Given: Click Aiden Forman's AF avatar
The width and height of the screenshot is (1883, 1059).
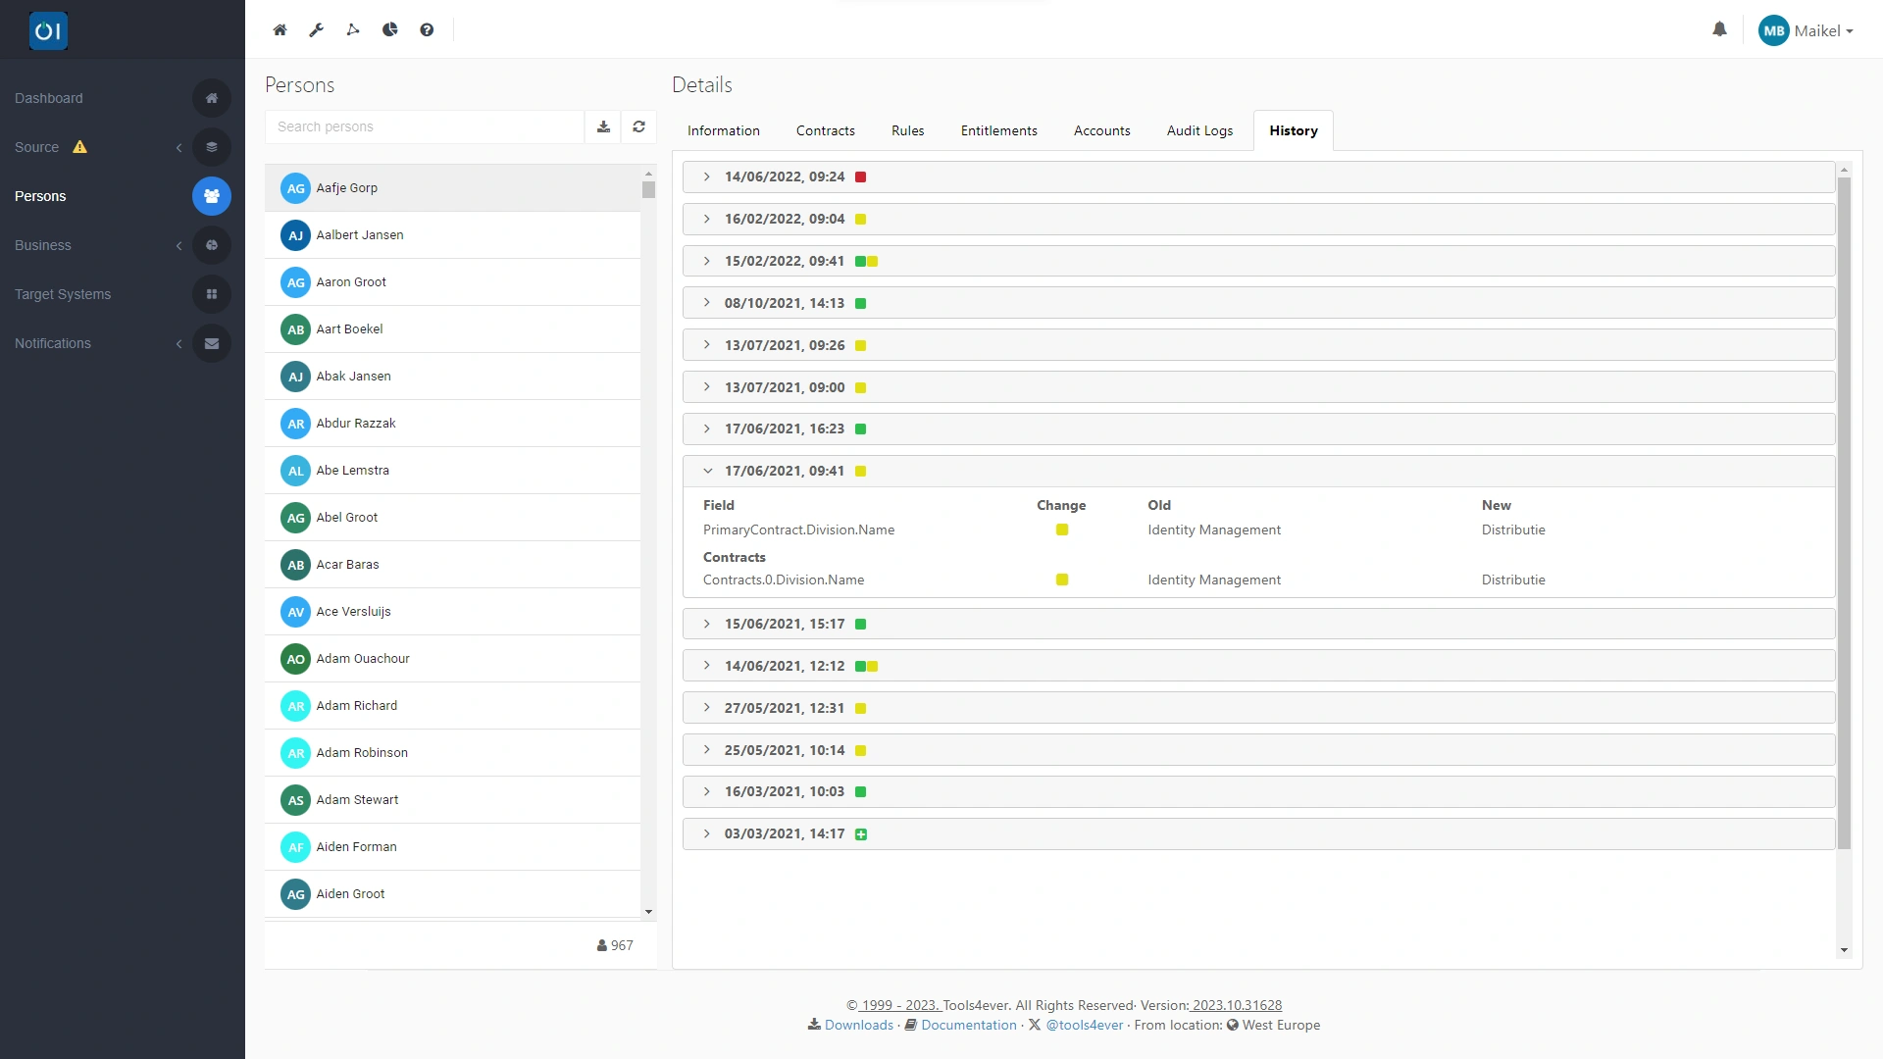Looking at the screenshot, I should coord(295,847).
